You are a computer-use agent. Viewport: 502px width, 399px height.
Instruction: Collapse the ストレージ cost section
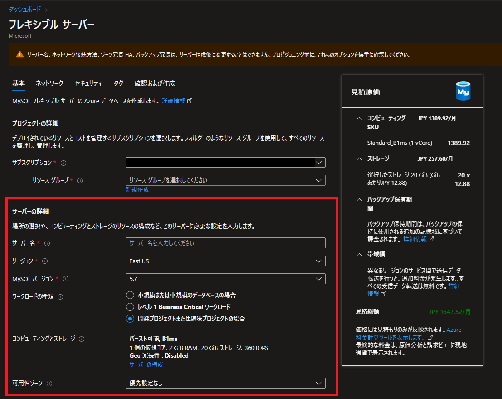tap(359, 159)
